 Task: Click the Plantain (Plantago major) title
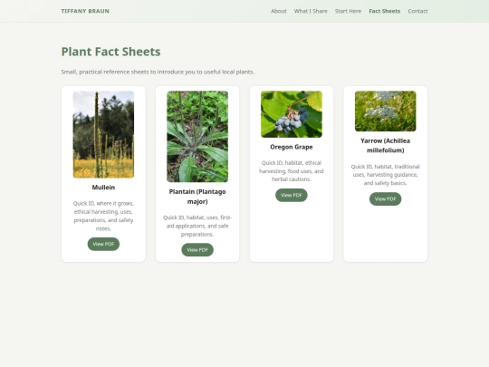pyautogui.click(x=197, y=197)
